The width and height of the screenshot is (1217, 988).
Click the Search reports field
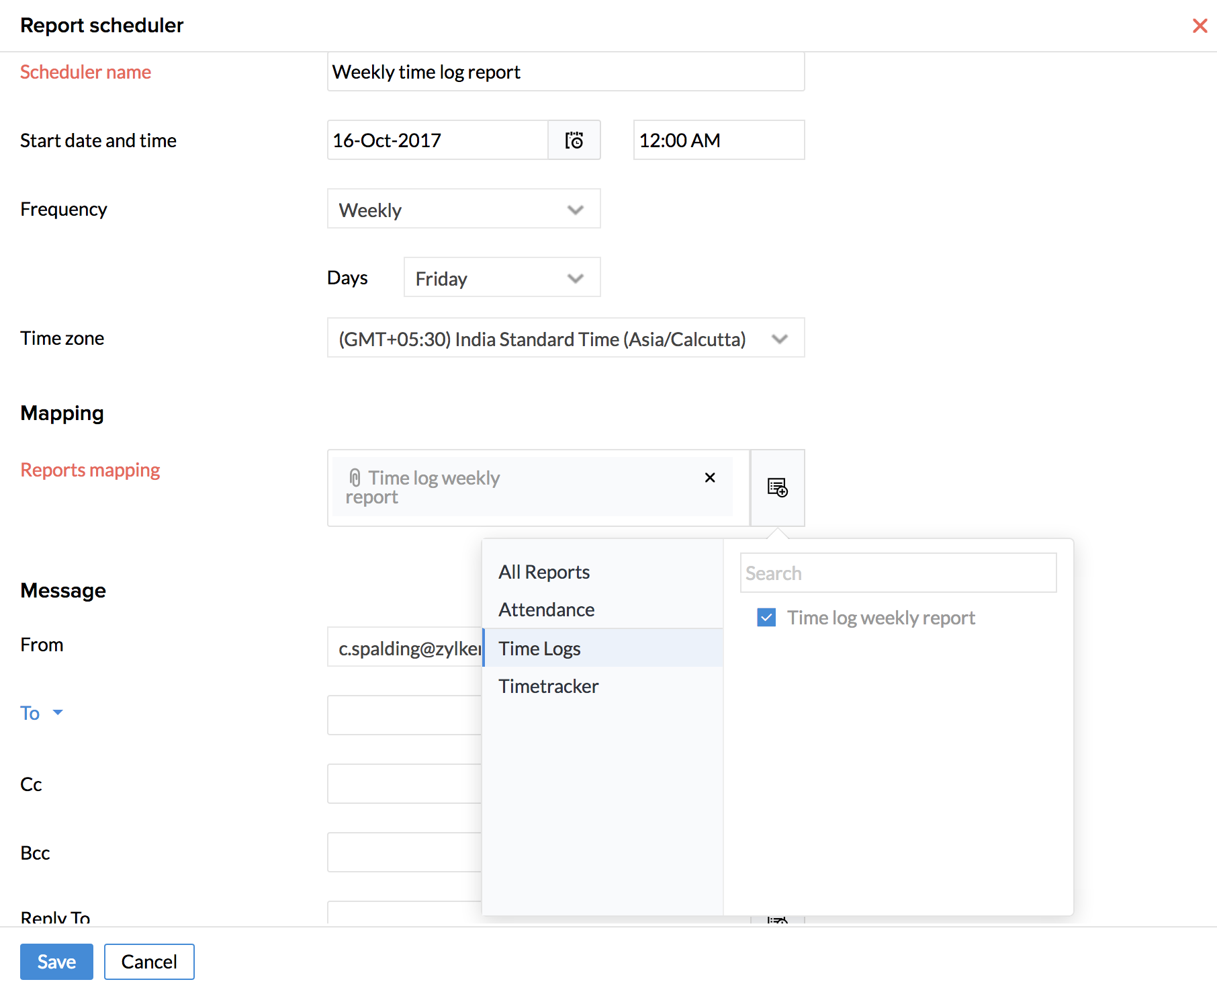pyautogui.click(x=897, y=573)
